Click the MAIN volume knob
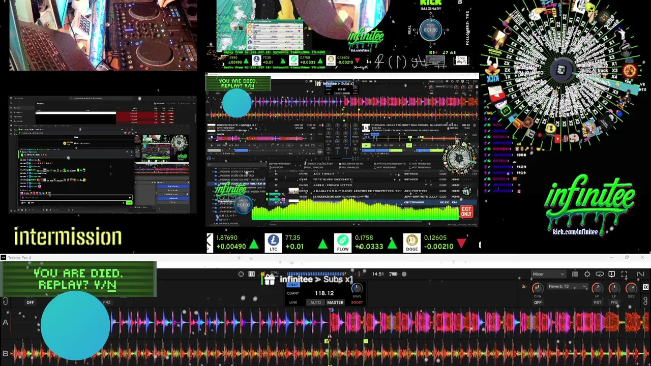 coord(357,288)
